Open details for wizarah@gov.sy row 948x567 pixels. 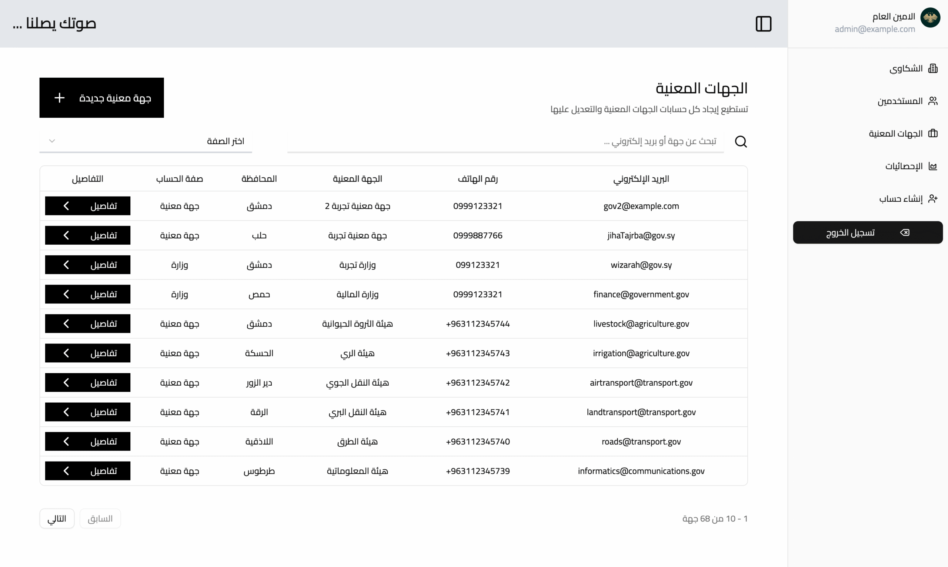click(x=87, y=265)
